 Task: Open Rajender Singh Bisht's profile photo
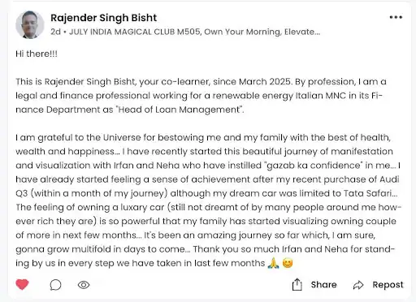click(x=30, y=25)
